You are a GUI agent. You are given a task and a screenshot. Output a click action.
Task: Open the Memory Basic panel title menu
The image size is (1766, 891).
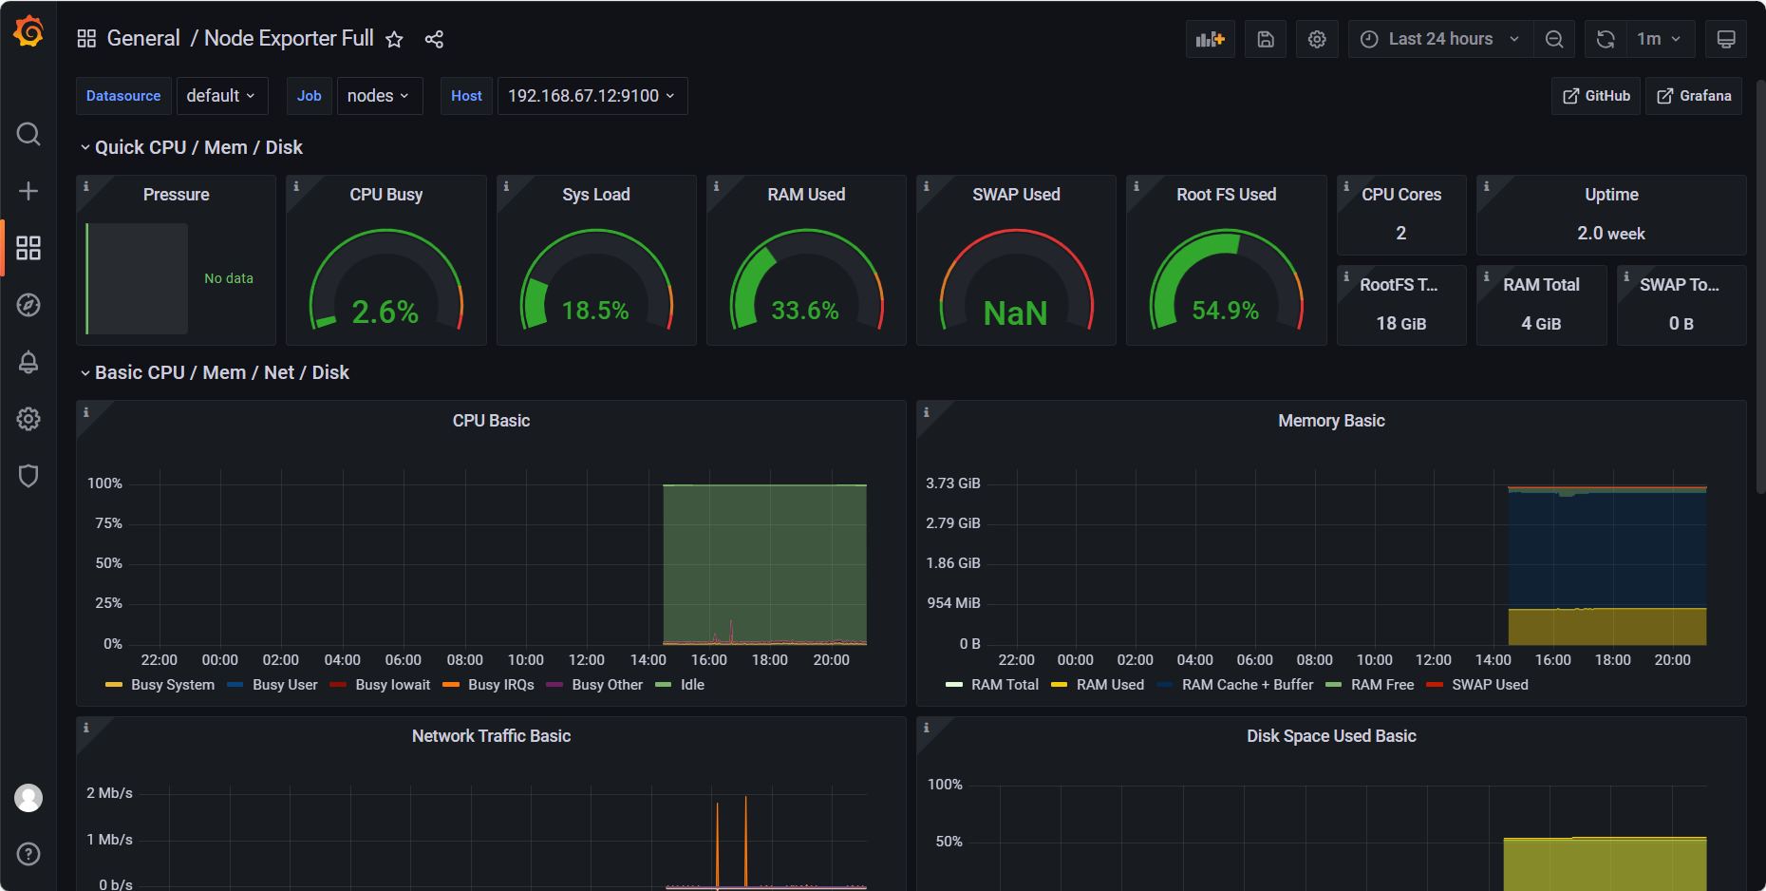click(x=1331, y=421)
